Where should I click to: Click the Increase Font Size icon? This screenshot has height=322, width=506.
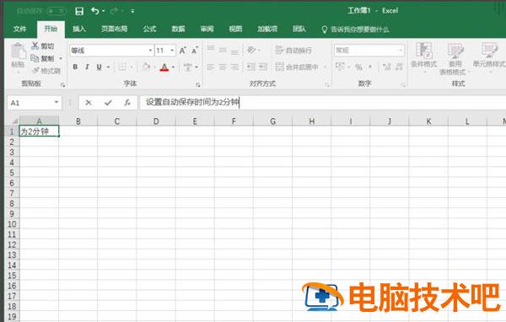click(183, 51)
